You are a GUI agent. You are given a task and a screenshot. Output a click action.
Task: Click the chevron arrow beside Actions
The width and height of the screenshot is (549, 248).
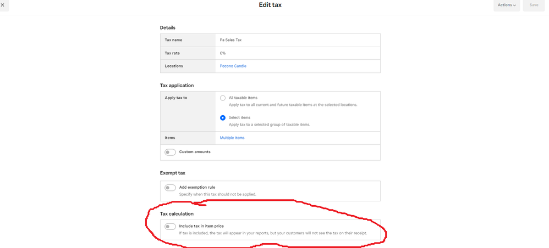click(x=514, y=5)
